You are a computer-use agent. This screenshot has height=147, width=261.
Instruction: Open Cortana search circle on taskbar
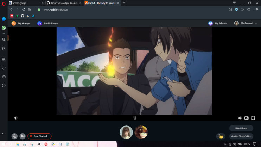[10, 144]
